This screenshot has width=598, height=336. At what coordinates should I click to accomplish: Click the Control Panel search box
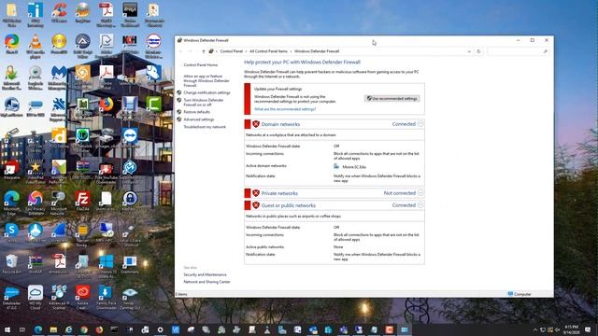pyautogui.click(x=518, y=51)
